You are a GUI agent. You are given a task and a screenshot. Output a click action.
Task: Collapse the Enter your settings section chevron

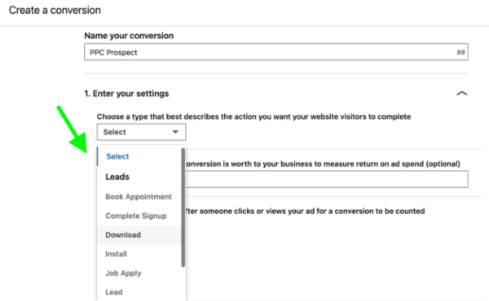coord(462,94)
